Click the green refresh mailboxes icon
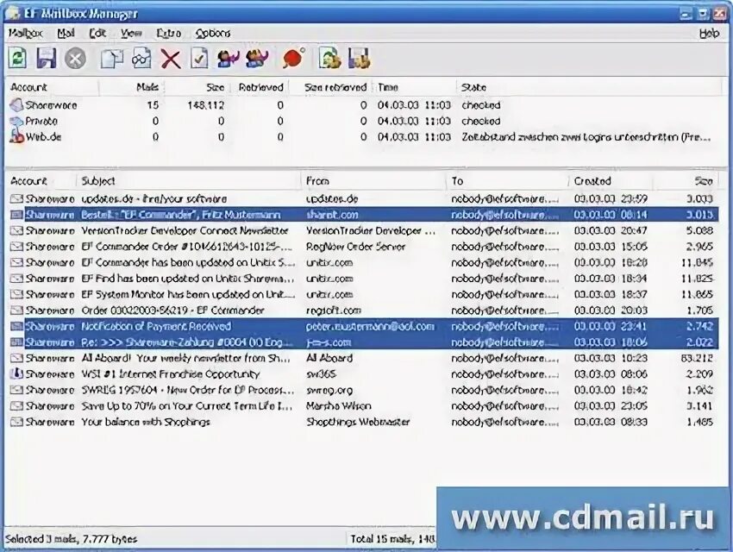733x552 pixels. 17,59
